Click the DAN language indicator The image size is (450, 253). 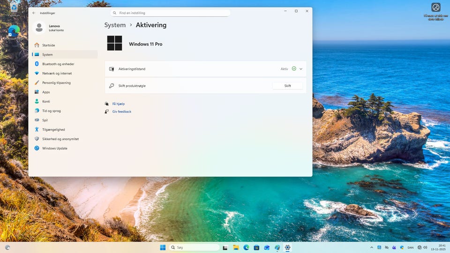tap(411, 247)
